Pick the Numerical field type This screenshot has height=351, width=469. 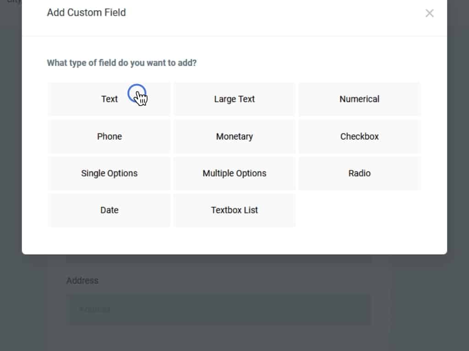[x=359, y=99]
